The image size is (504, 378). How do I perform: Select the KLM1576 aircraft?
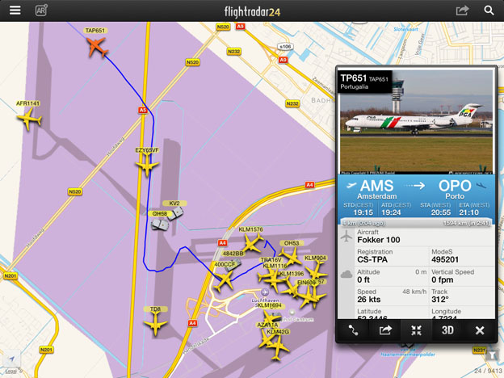(x=252, y=243)
